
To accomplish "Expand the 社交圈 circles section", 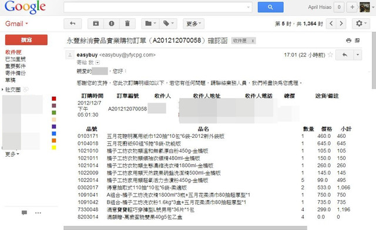I will click(2, 90).
